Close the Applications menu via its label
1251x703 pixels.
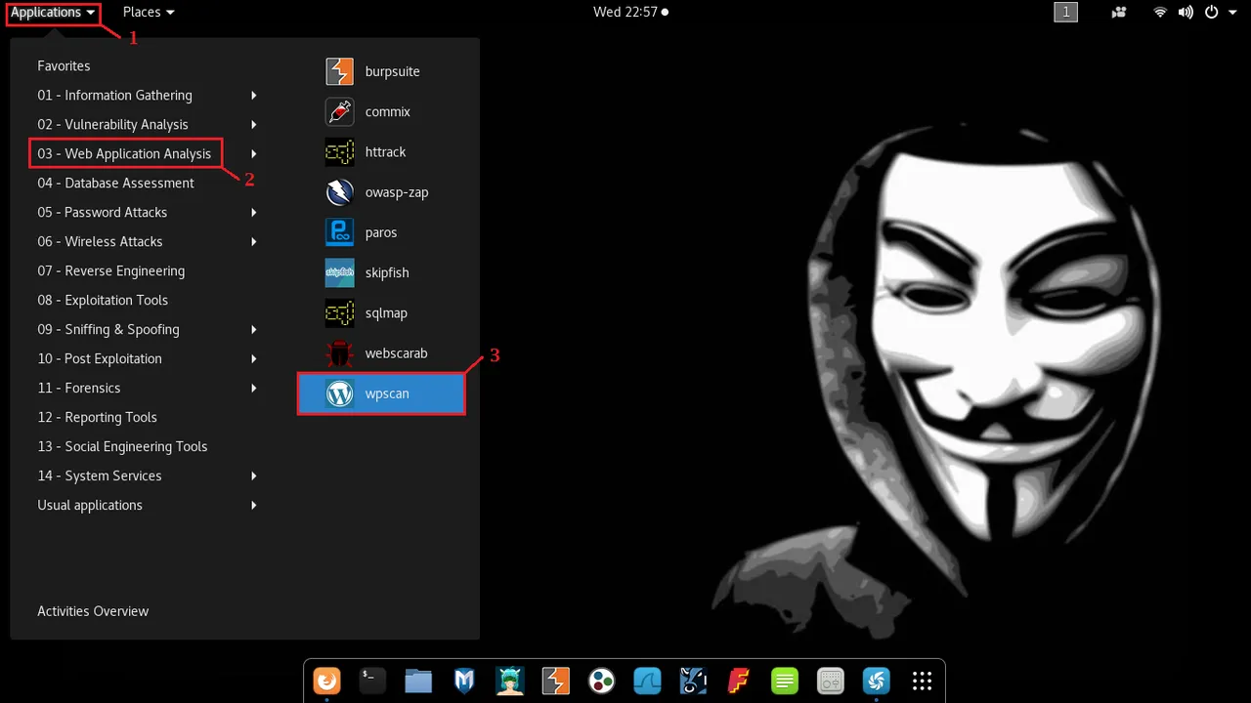[x=53, y=13]
